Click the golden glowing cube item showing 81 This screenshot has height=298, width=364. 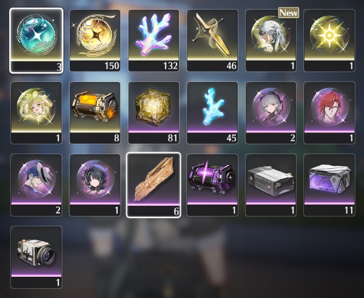pos(153,113)
